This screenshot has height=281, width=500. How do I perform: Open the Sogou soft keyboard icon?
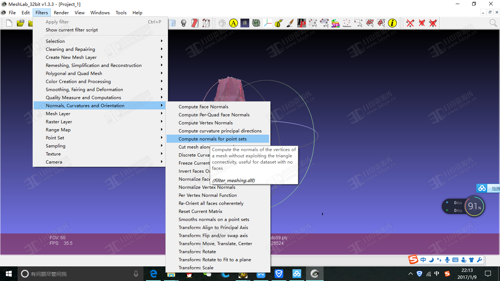pyautogui.click(x=455, y=260)
